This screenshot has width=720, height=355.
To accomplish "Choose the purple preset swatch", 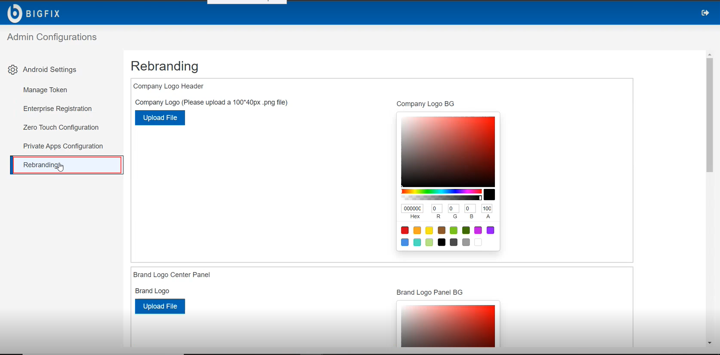I will tap(490, 231).
